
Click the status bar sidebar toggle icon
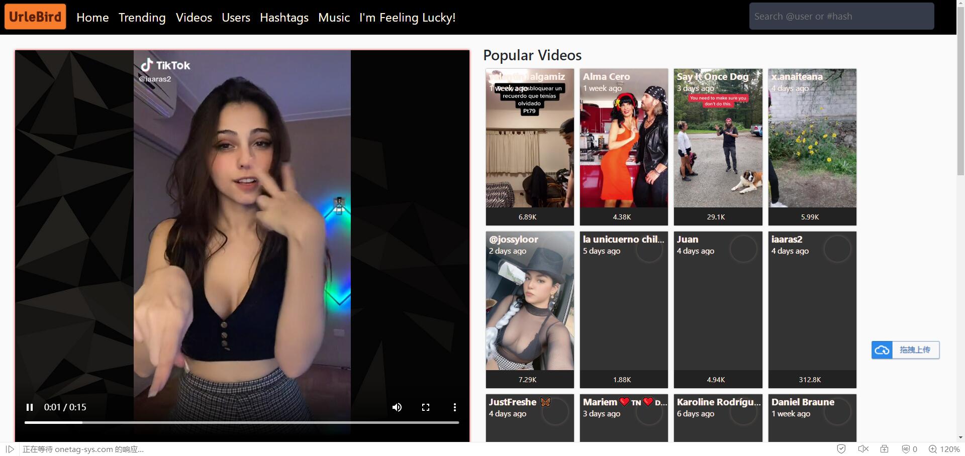10,449
